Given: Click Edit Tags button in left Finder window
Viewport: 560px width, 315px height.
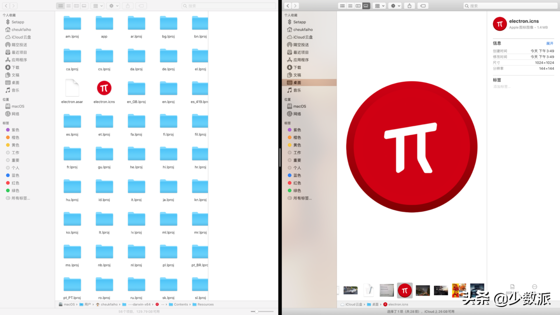Looking at the screenshot, I should coord(141,5).
